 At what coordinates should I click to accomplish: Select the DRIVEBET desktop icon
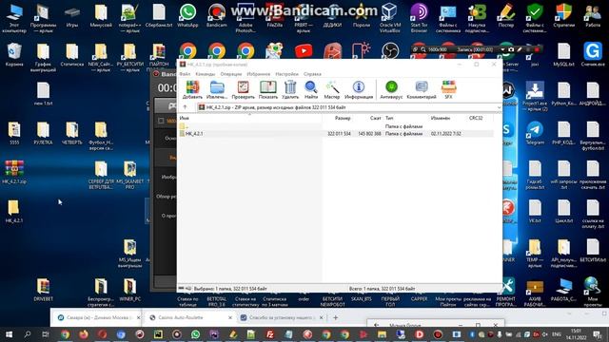click(43, 290)
